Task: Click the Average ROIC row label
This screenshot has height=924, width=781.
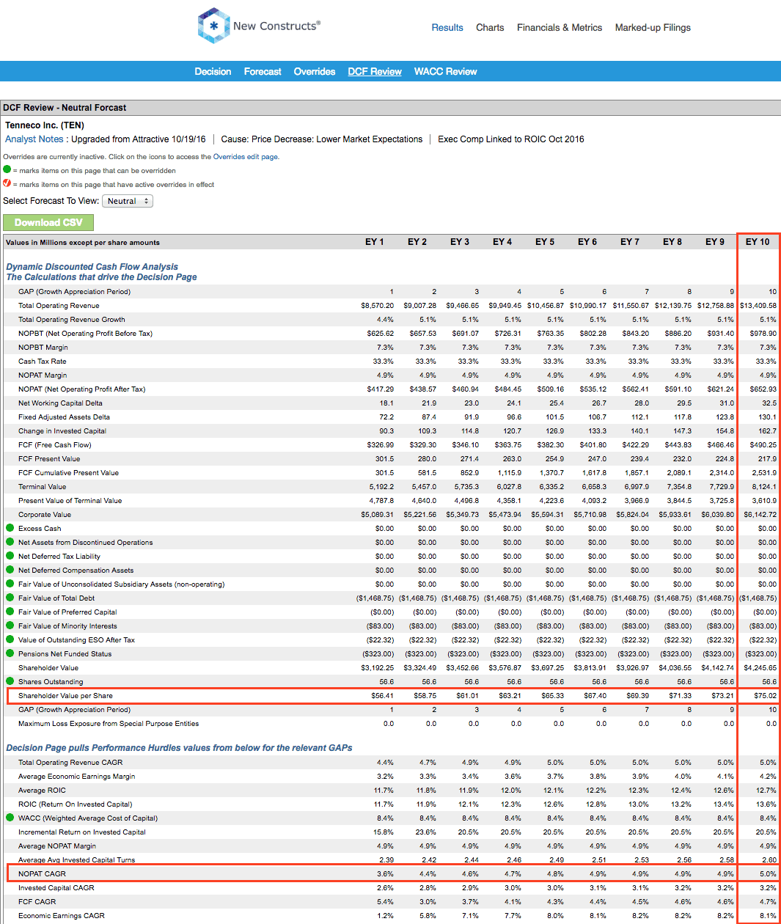Action: pyautogui.click(x=42, y=791)
